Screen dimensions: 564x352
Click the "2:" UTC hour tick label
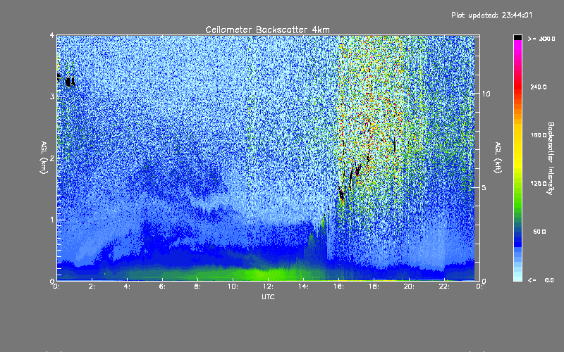[x=92, y=287]
